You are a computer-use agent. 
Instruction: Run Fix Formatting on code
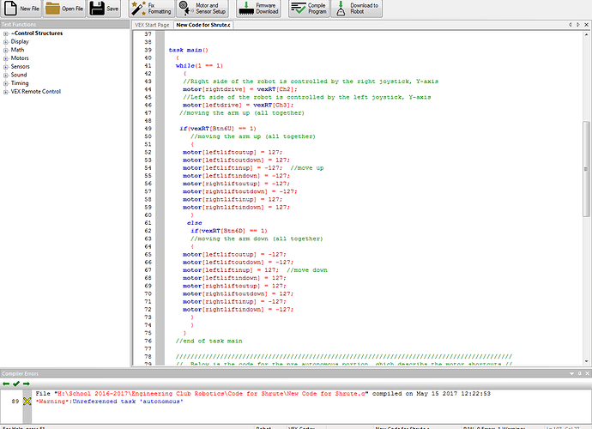151,9
